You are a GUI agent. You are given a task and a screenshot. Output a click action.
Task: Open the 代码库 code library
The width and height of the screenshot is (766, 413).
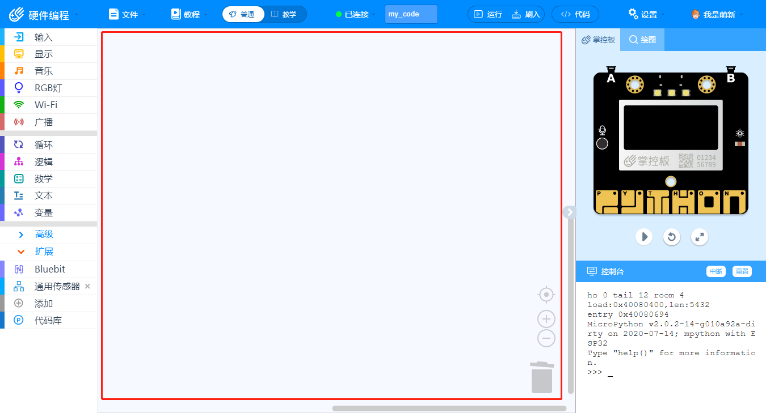49,321
